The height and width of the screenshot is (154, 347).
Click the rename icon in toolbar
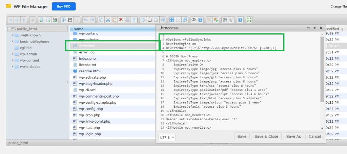click(x=149, y=20)
